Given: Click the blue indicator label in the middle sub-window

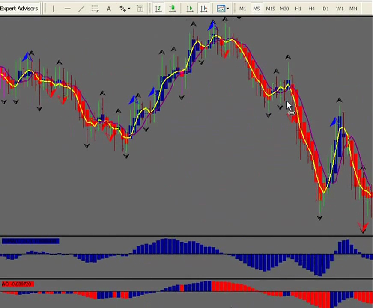Looking at the screenshot, I should (30, 241).
